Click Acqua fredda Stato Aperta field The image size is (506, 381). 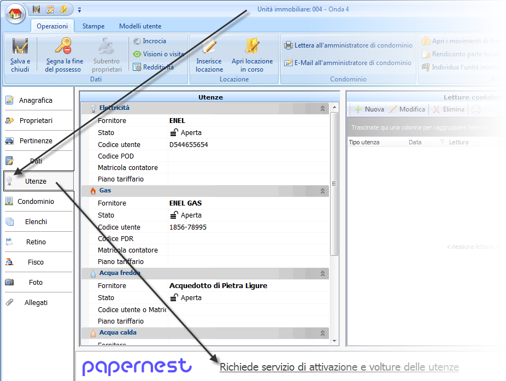(248, 298)
